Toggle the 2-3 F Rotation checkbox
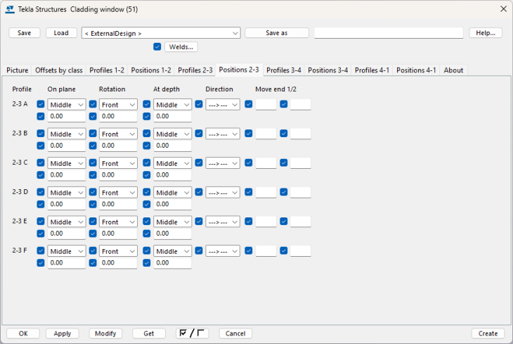Viewport: 513px width, 344px height. coord(93,251)
